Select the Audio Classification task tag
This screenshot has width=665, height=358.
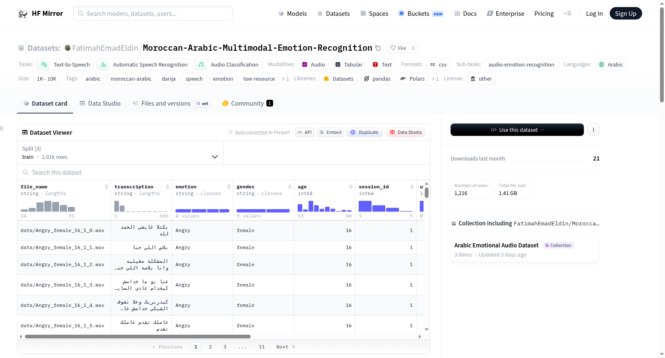point(228,64)
